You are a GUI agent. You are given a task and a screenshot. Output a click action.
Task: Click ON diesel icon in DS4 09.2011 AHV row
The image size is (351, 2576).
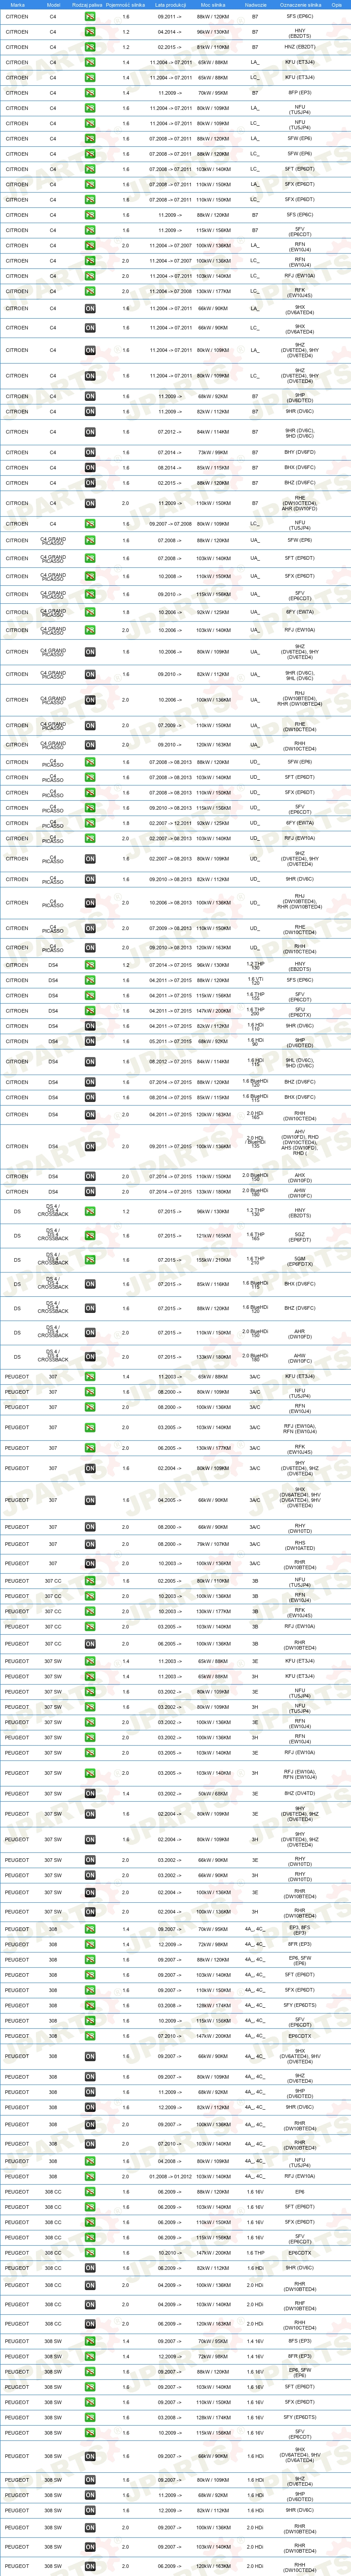coord(90,1147)
